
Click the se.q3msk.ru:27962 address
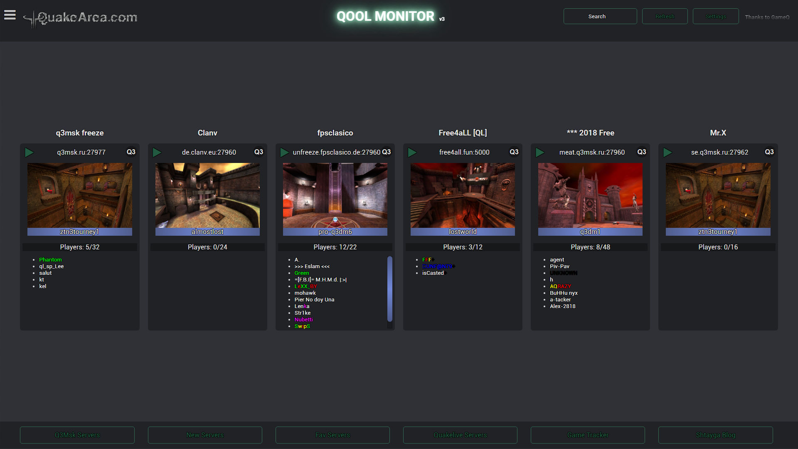click(719, 153)
